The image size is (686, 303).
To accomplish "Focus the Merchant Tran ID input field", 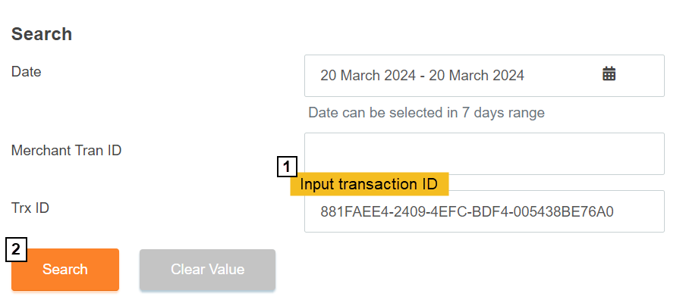I will point(484,154).
